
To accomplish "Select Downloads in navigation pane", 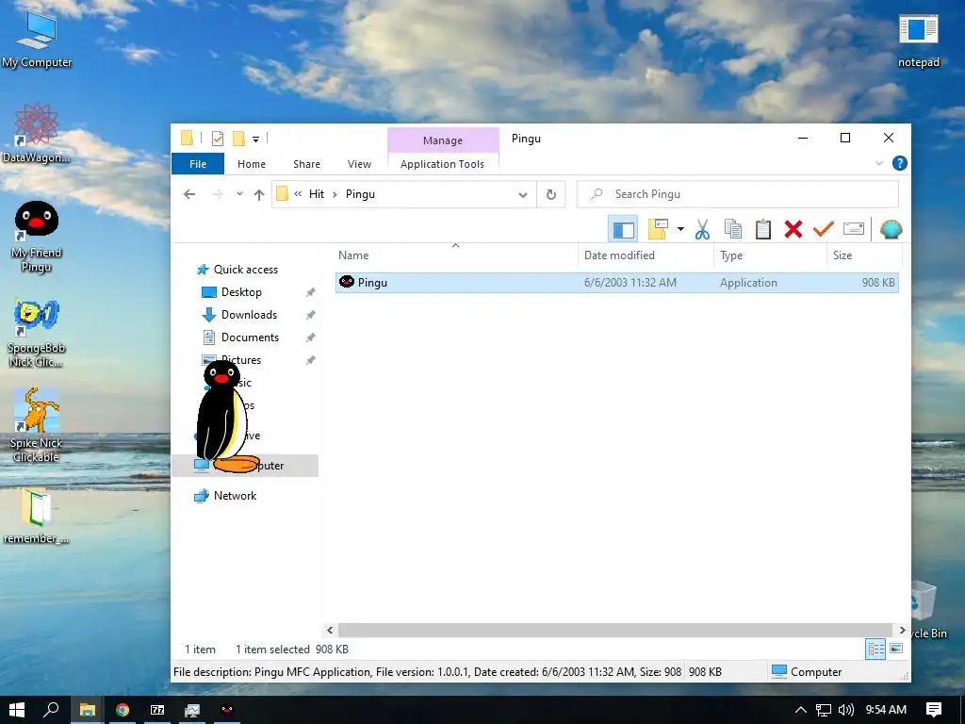I will [x=249, y=315].
